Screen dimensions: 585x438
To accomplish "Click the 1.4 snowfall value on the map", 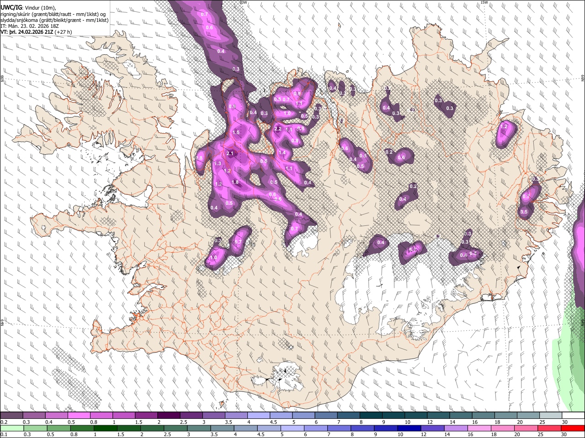I will coord(282,153).
